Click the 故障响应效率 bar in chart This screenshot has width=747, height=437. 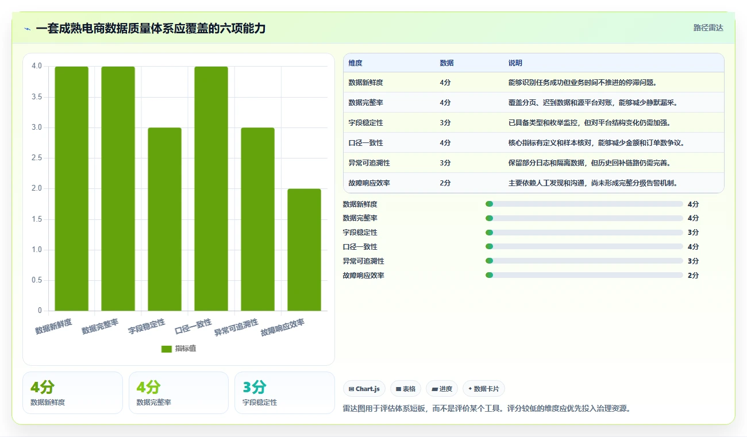pos(305,250)
